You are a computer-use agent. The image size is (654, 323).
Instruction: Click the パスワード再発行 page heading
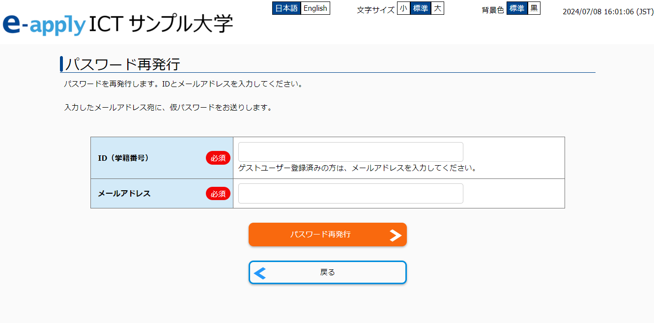tap(123, 64)
